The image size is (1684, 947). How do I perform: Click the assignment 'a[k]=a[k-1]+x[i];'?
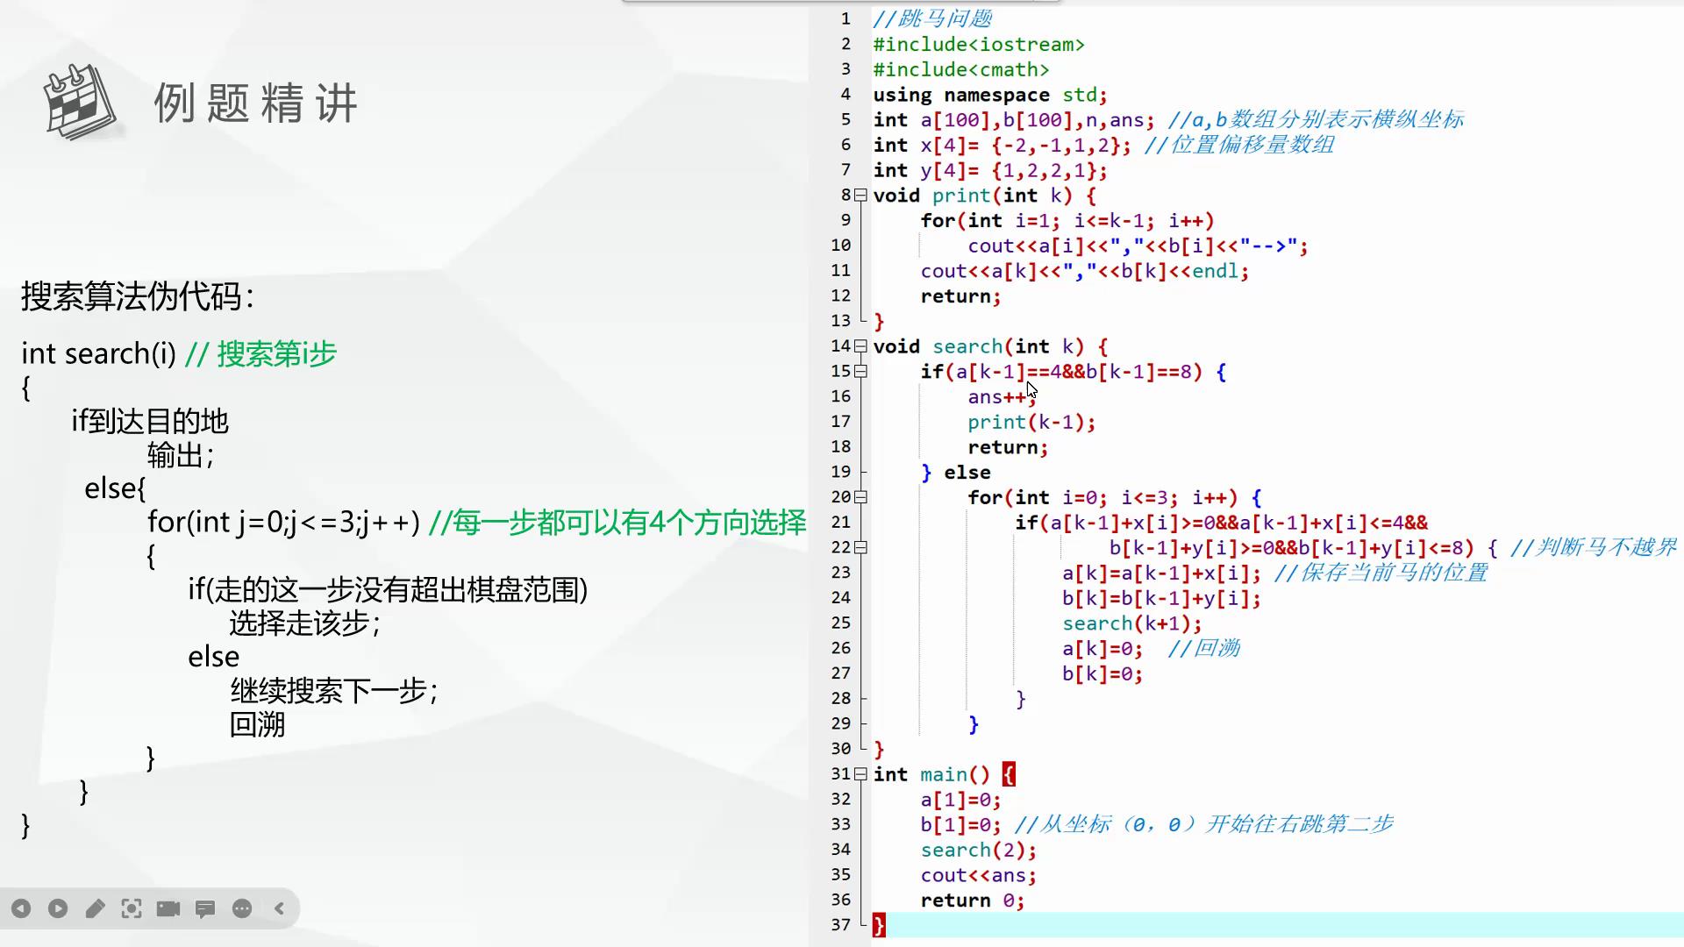(x=1162, y=573)
